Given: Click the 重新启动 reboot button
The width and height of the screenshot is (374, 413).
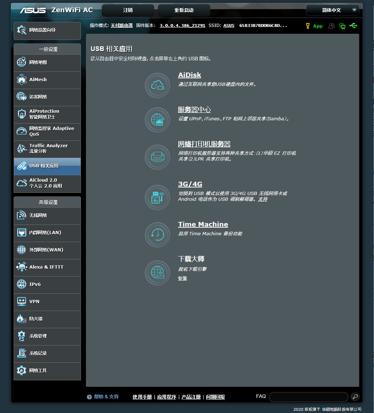Looking at the screenshot, I should (x=184, y=10).
